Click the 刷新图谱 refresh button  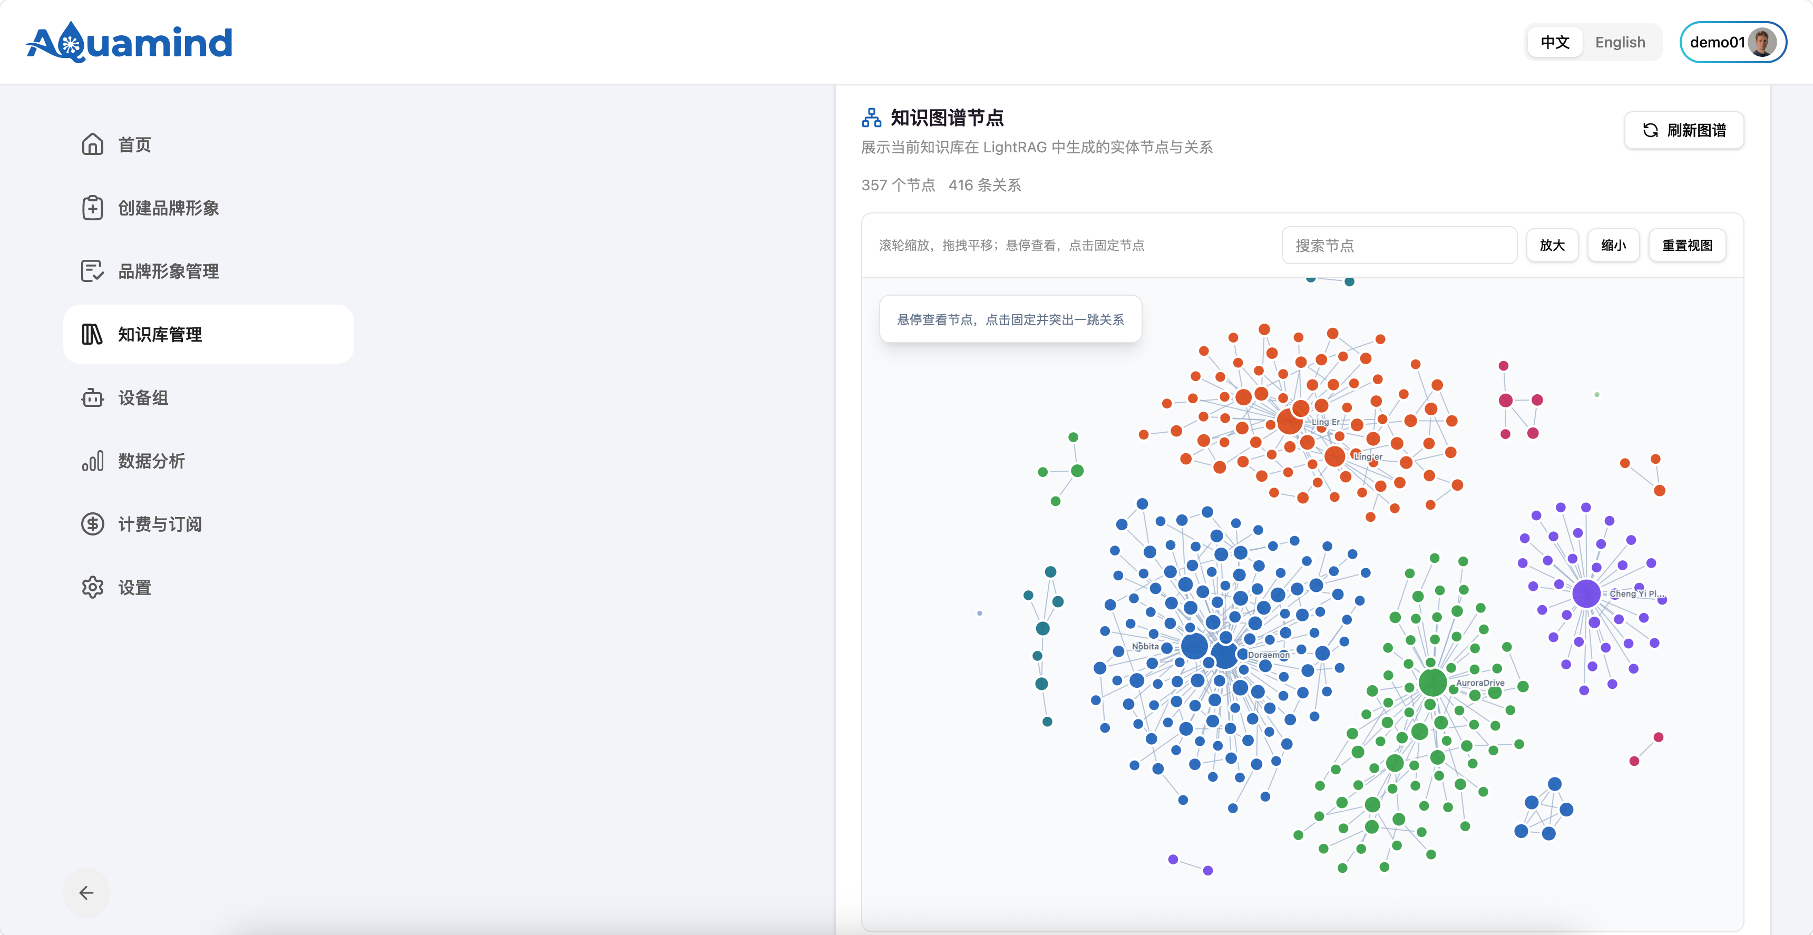(1683, 130)
